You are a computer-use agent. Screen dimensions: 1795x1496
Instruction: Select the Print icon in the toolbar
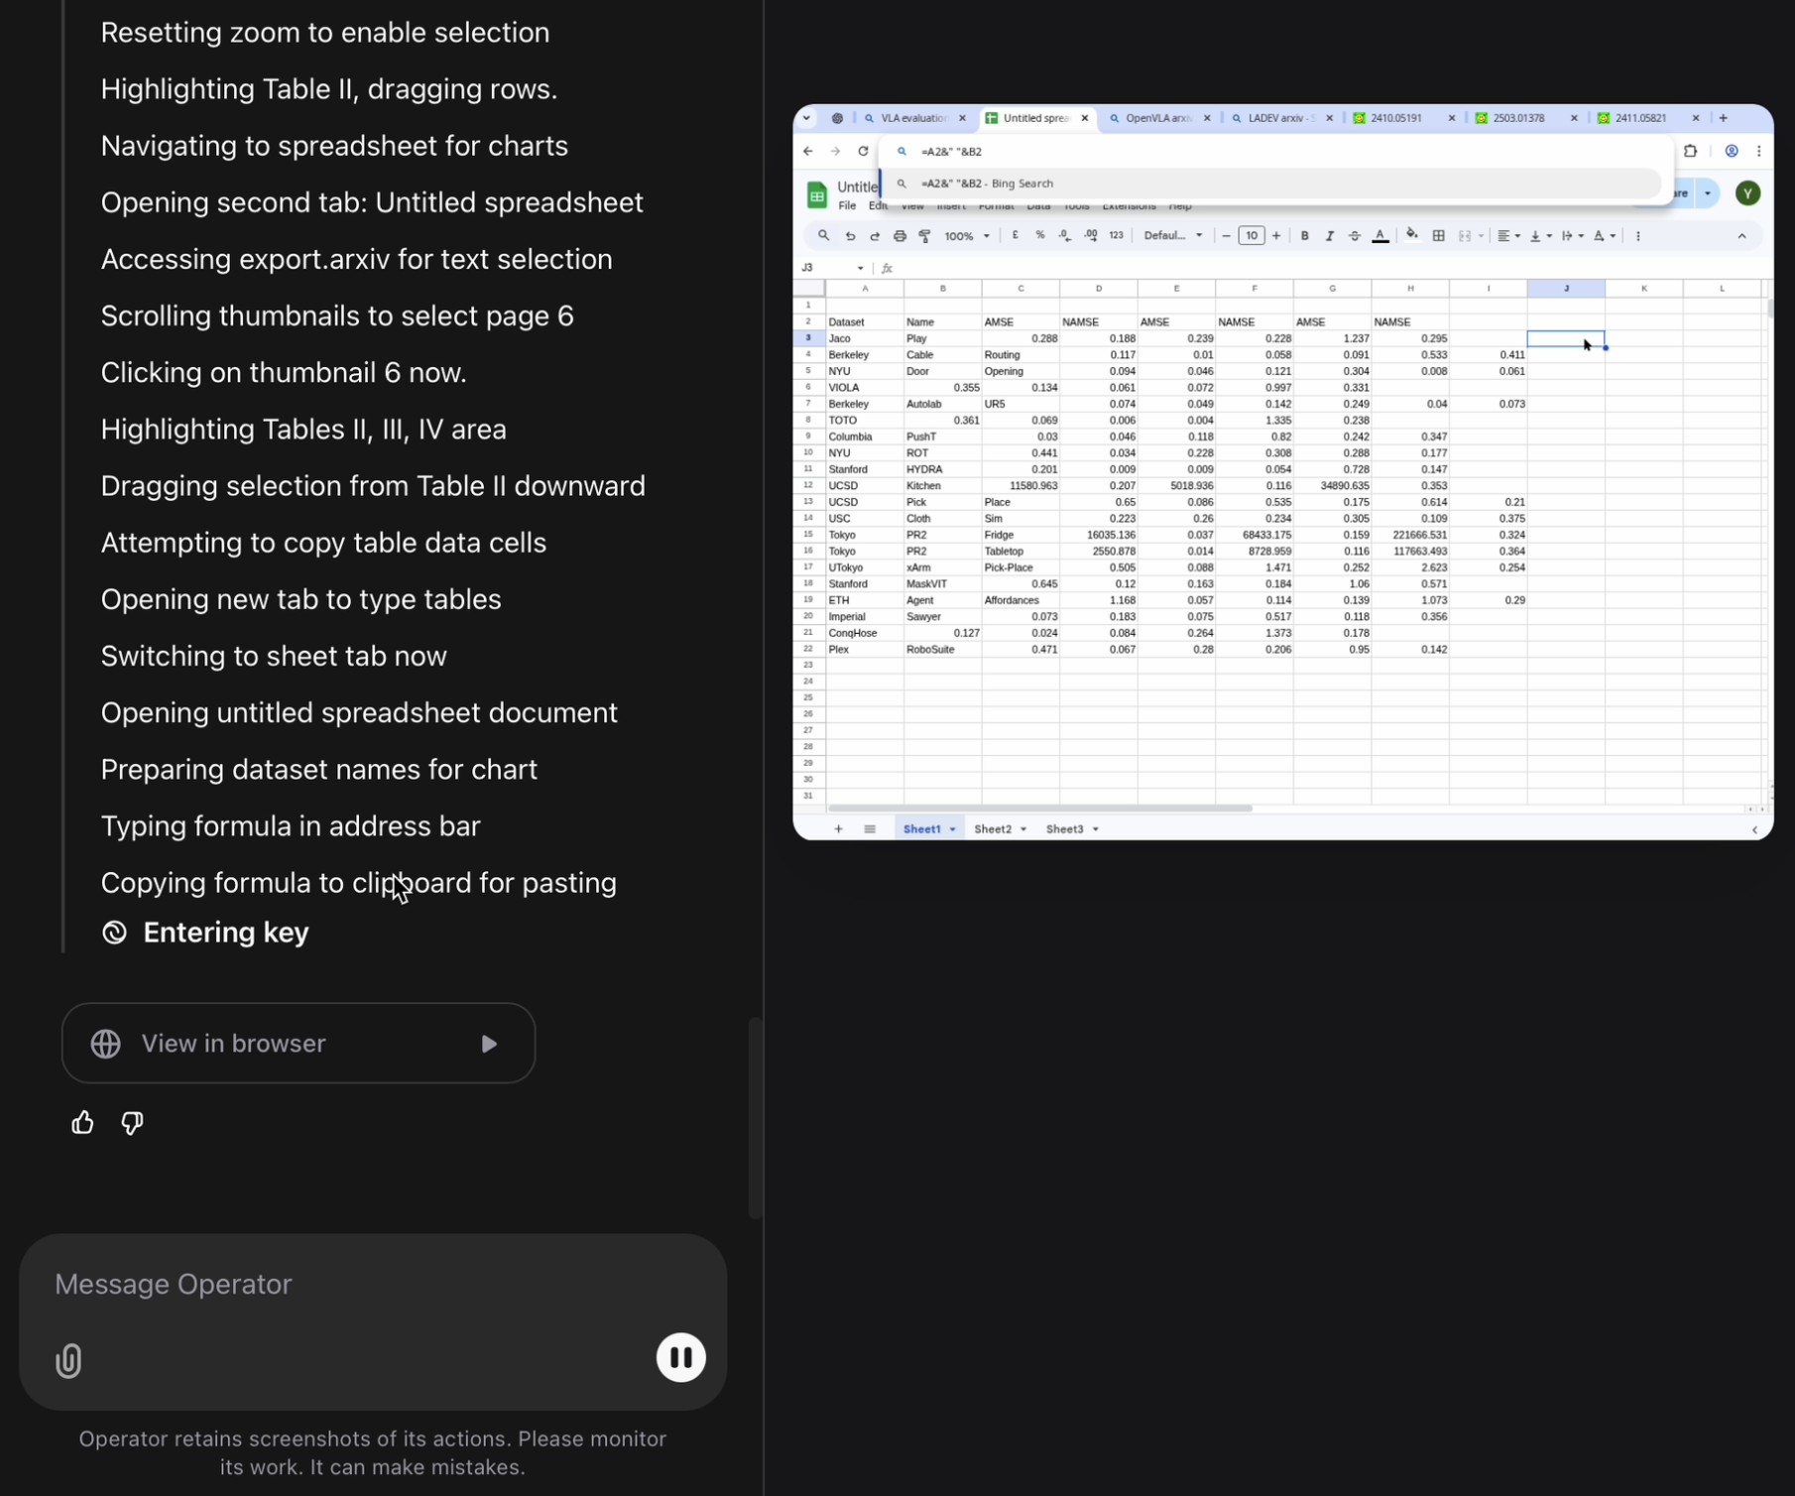click(x=900, y=236)
